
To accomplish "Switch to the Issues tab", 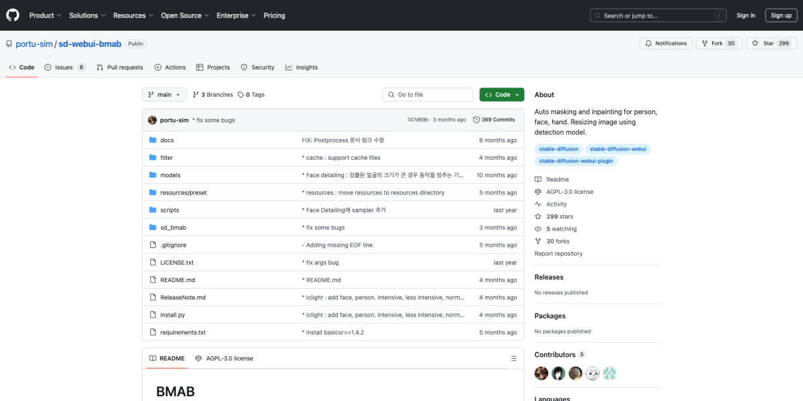I will pyautogui.click(x=65, y=68).
